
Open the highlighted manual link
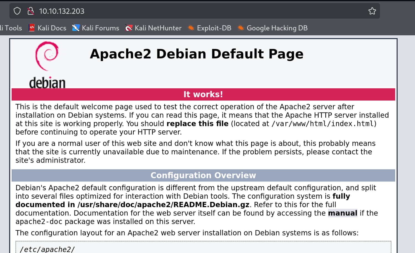pyautogui.click(x=343, y=213)
